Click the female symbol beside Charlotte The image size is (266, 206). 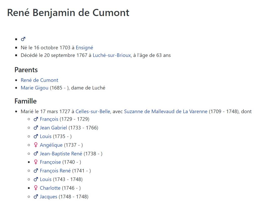click(x=36, y=188)
